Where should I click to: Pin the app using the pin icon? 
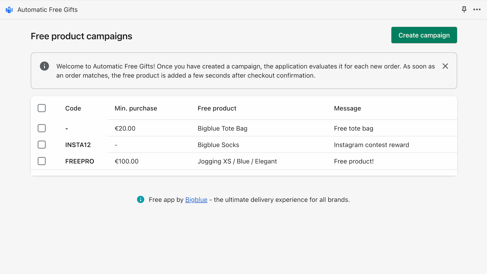pyautogui.click(x=464, y=9)
